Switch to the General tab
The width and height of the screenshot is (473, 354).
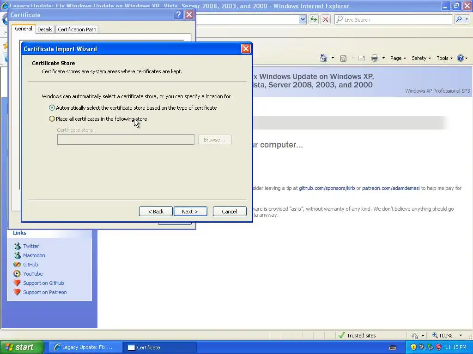click(24, 29)
